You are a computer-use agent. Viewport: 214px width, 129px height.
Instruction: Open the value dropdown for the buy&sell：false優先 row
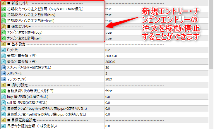click(108, 9)
